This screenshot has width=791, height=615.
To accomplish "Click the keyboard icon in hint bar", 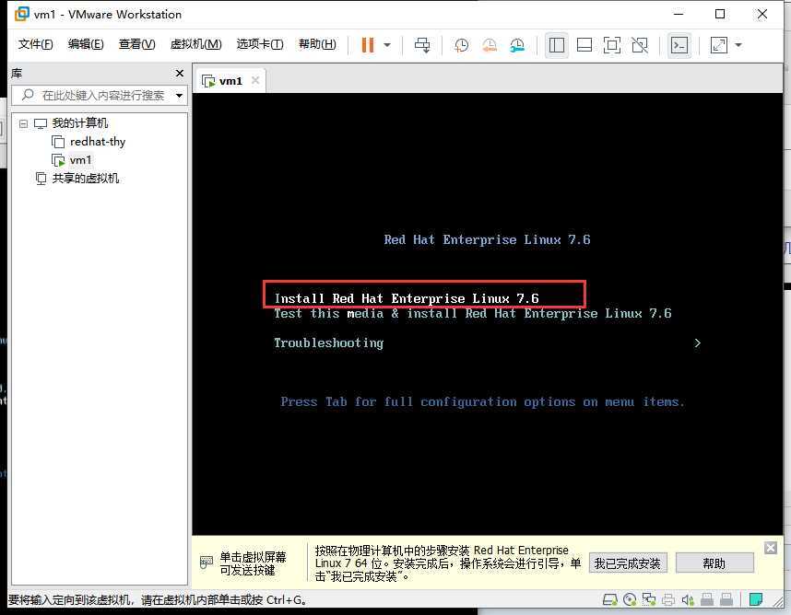I will point(207,563).
